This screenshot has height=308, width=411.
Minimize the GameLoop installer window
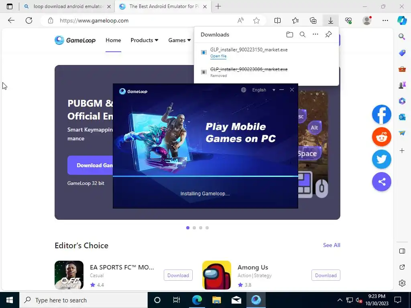[x=281, y=90]
